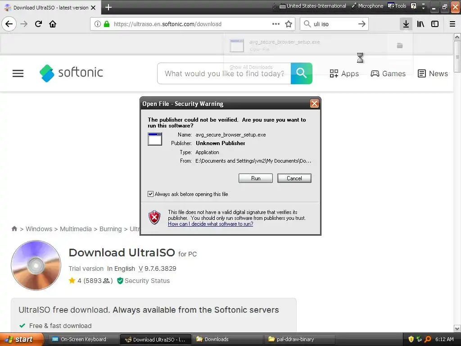This screenshot has width=461, height=346.
Task: Click the yellow security shield tray icon
Action: coord(411,339)
